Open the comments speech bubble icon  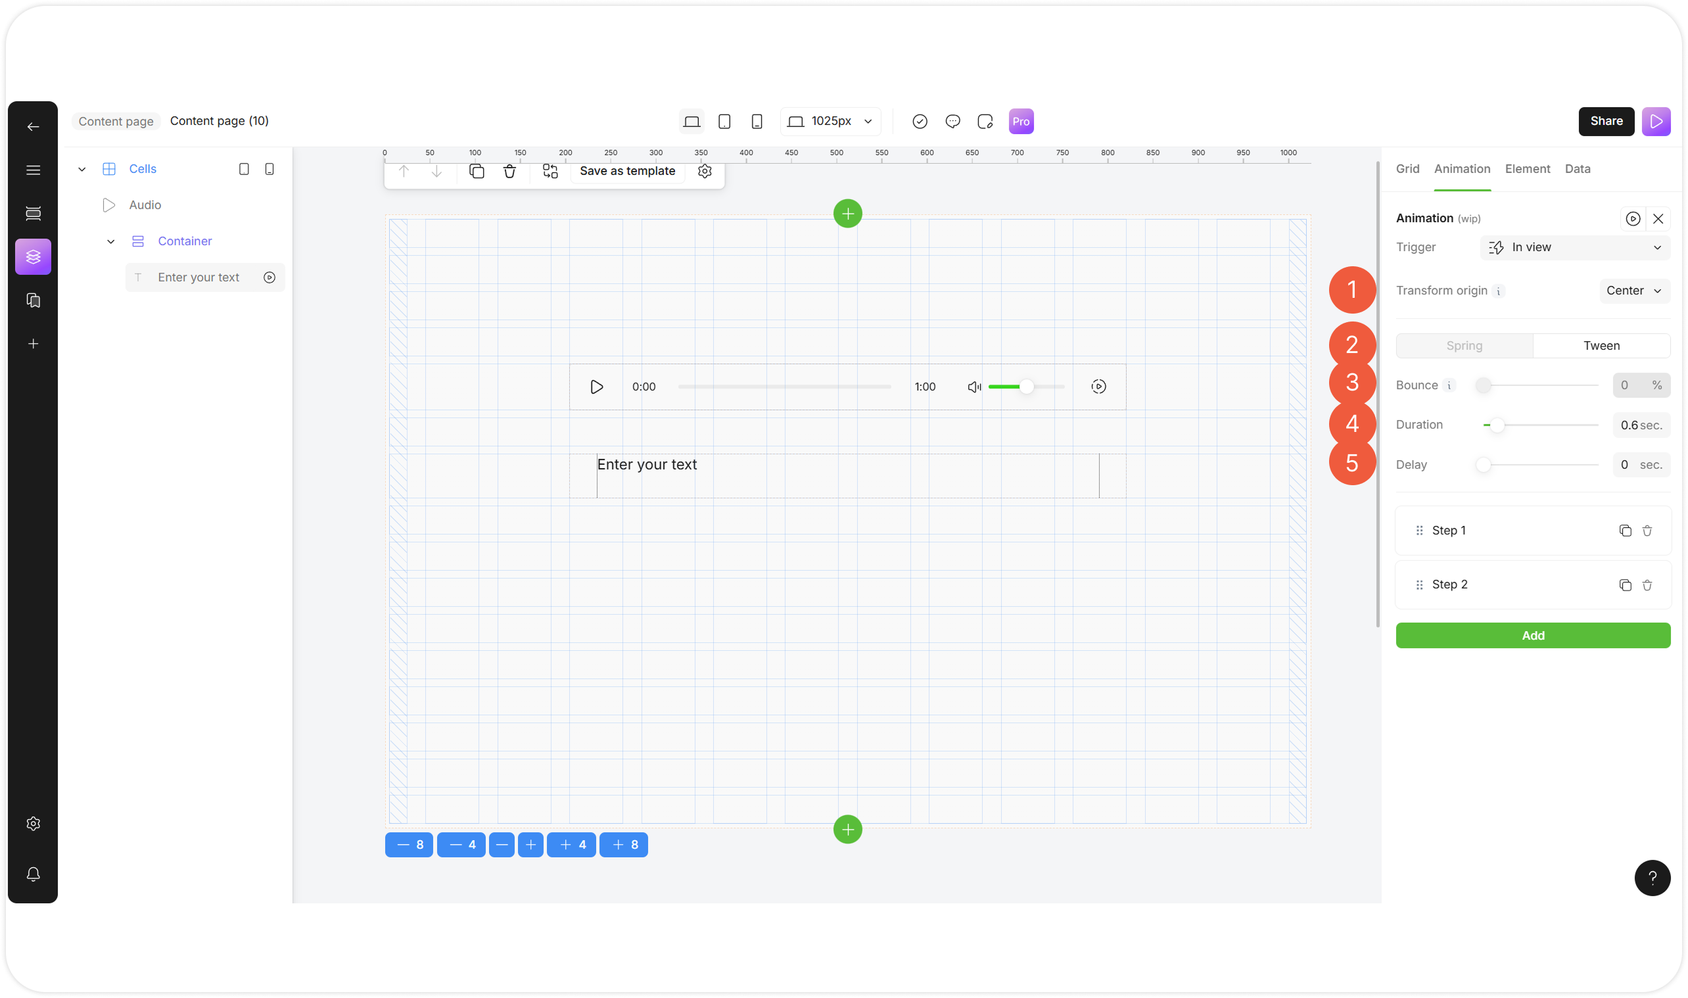tap(952, 122)
